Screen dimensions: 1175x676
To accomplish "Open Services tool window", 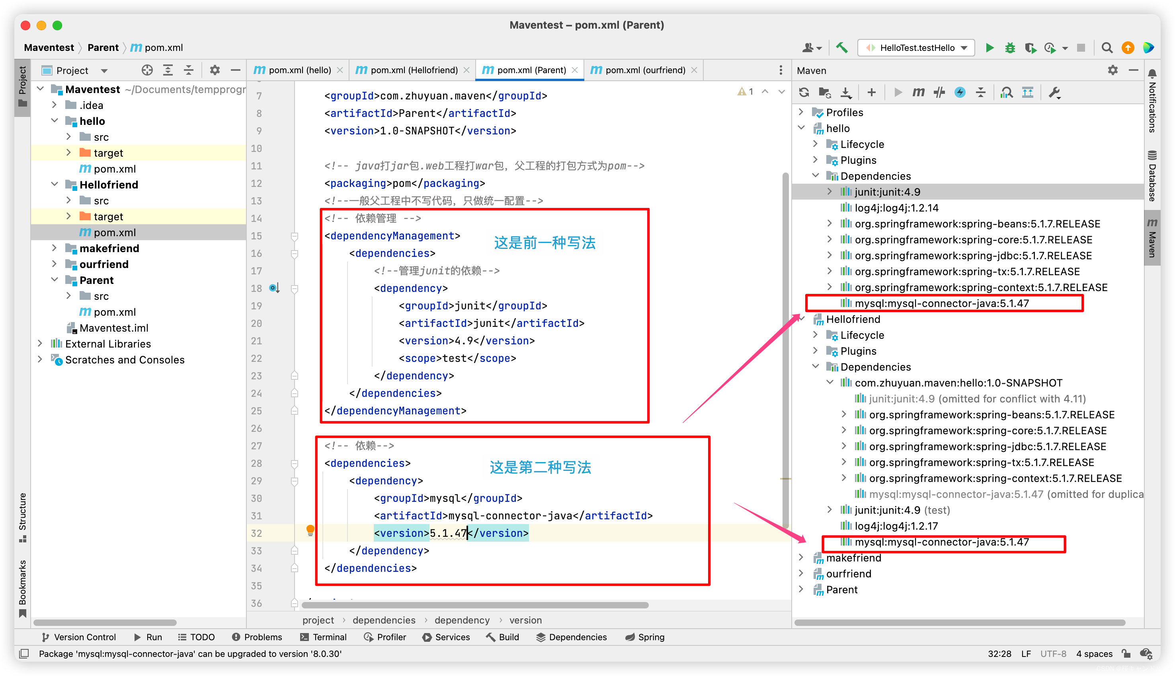I will pos(446,637).
